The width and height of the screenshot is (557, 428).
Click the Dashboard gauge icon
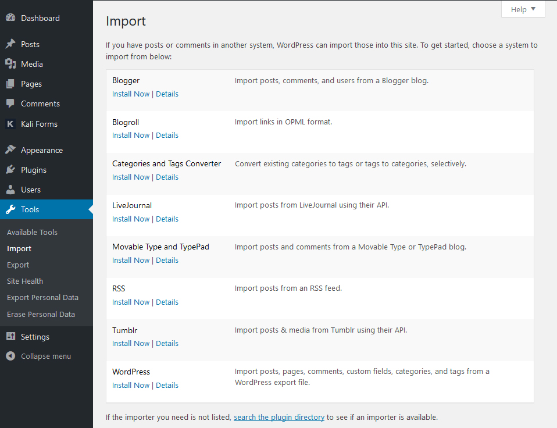click(10, 18)
